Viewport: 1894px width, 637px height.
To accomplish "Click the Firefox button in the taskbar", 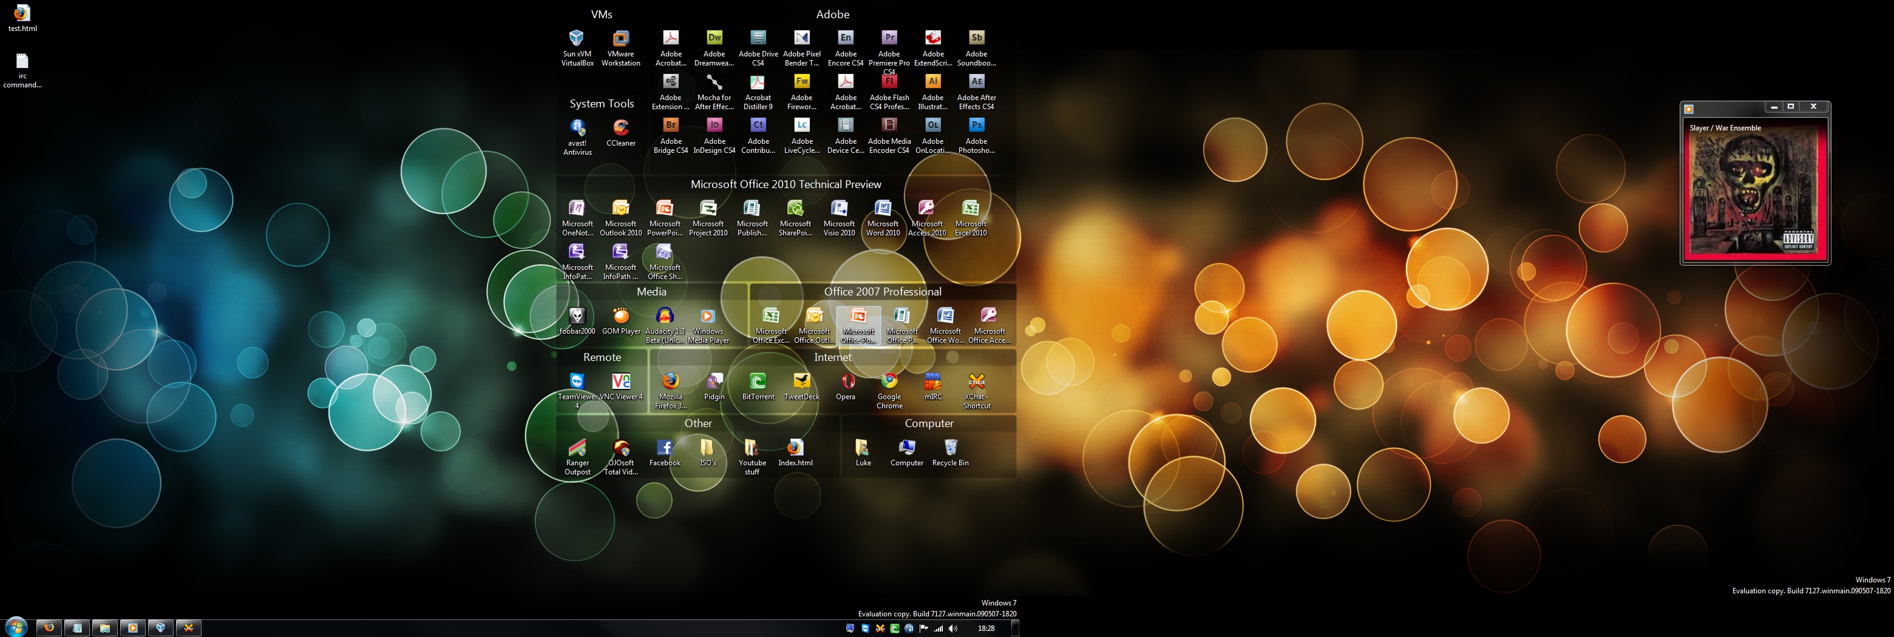I will coord(49,627).
